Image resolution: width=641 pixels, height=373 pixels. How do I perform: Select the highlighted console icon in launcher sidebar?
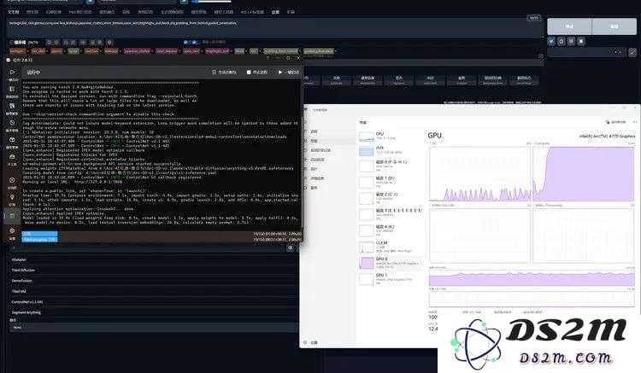(12, 215)
